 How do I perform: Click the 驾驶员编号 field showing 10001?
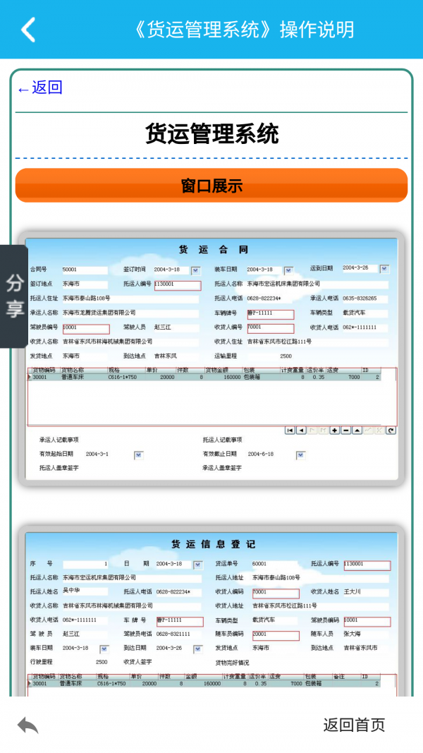(x=86, y=329)
